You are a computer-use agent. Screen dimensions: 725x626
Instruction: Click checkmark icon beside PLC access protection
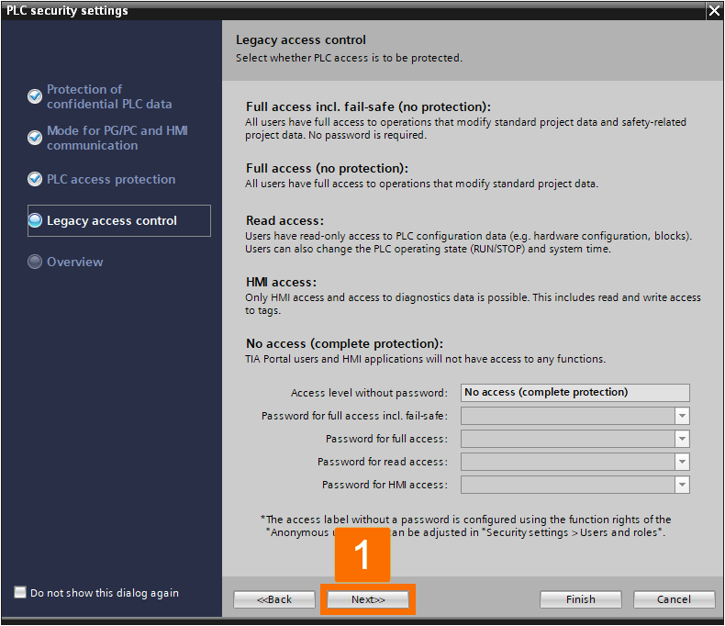pyautogui.click(x=35, y=179)
